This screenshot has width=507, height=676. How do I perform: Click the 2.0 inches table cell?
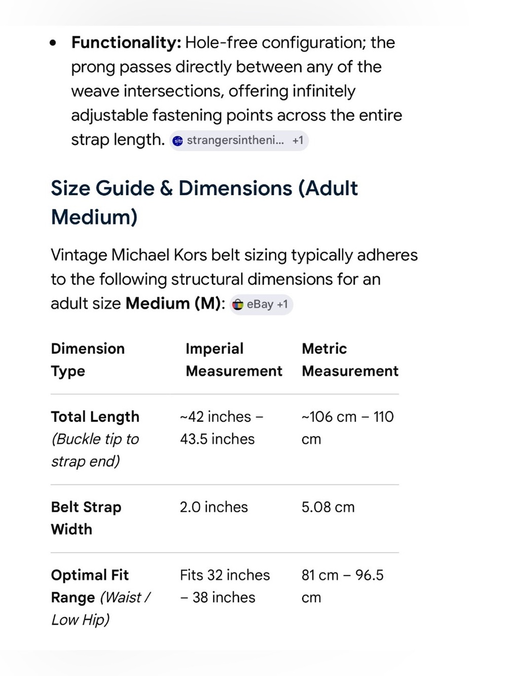[x=214, y=507]
